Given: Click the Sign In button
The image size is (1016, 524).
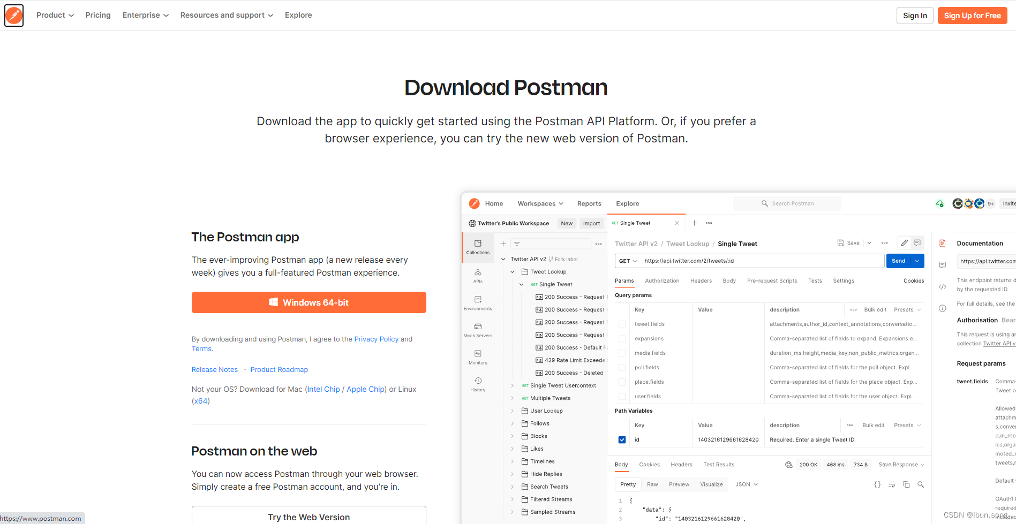Looking at the screenshot, I should tap(915, 16).
